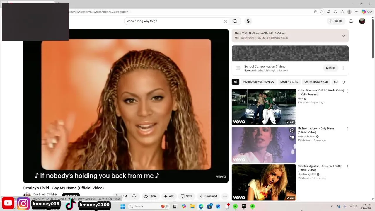Click Michael Jackson - Dirty Diana title text
Screen dimensions: 375x211
[x=316, y=130]
